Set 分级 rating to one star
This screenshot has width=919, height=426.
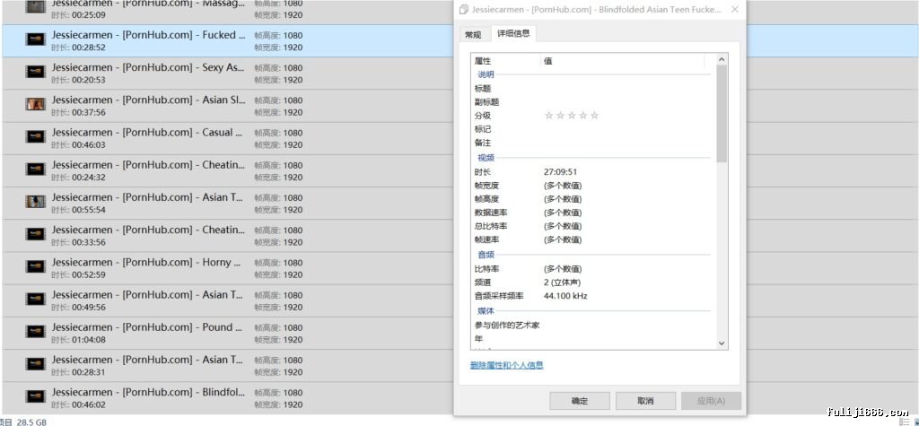[x=548, y=116]
